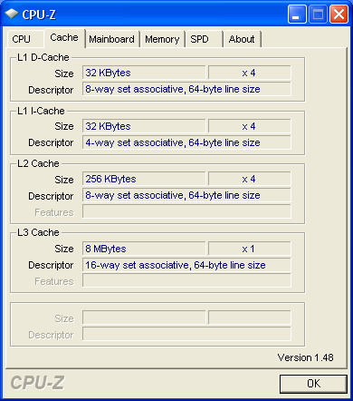Click the L2 Cache group label
The width and height of the screenshot is (353, 401).
[x=38, y=163]
